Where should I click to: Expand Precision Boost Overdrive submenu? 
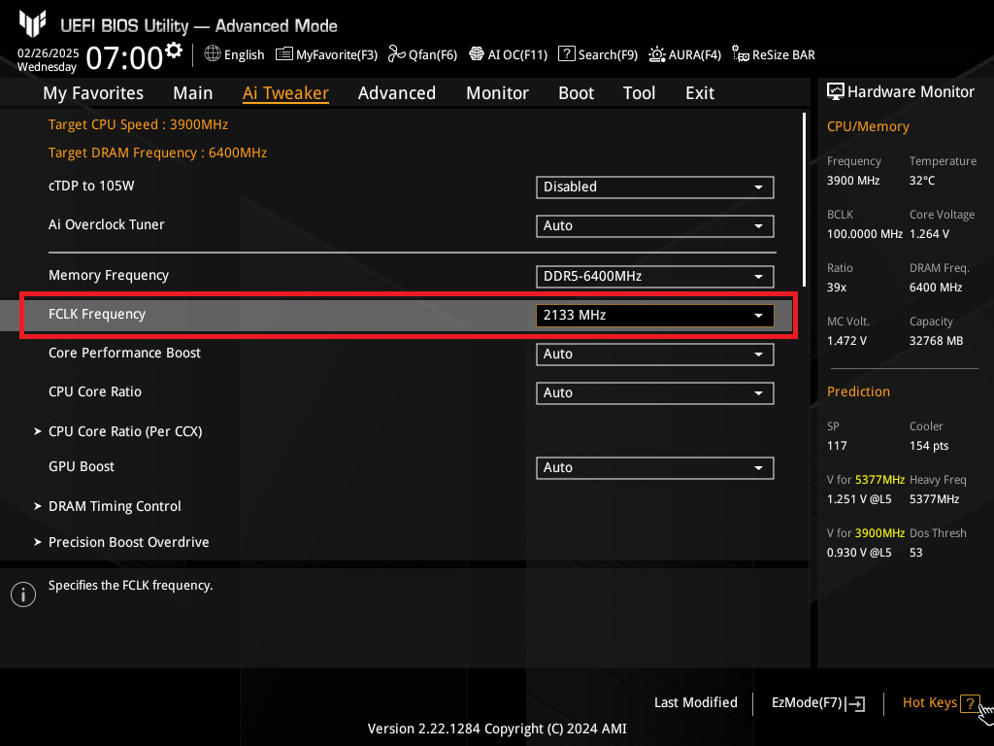tap(121, 542)
